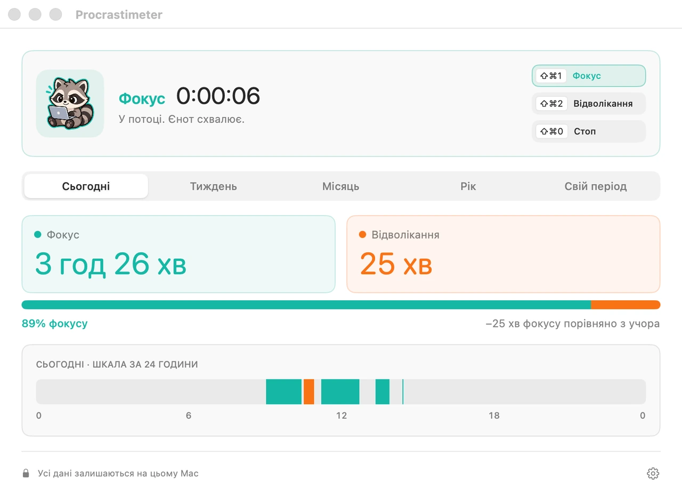This screenshot has height=502, width=682.
Task: Click the thin current-time marker in the timeline
Action: coord(403,392)
